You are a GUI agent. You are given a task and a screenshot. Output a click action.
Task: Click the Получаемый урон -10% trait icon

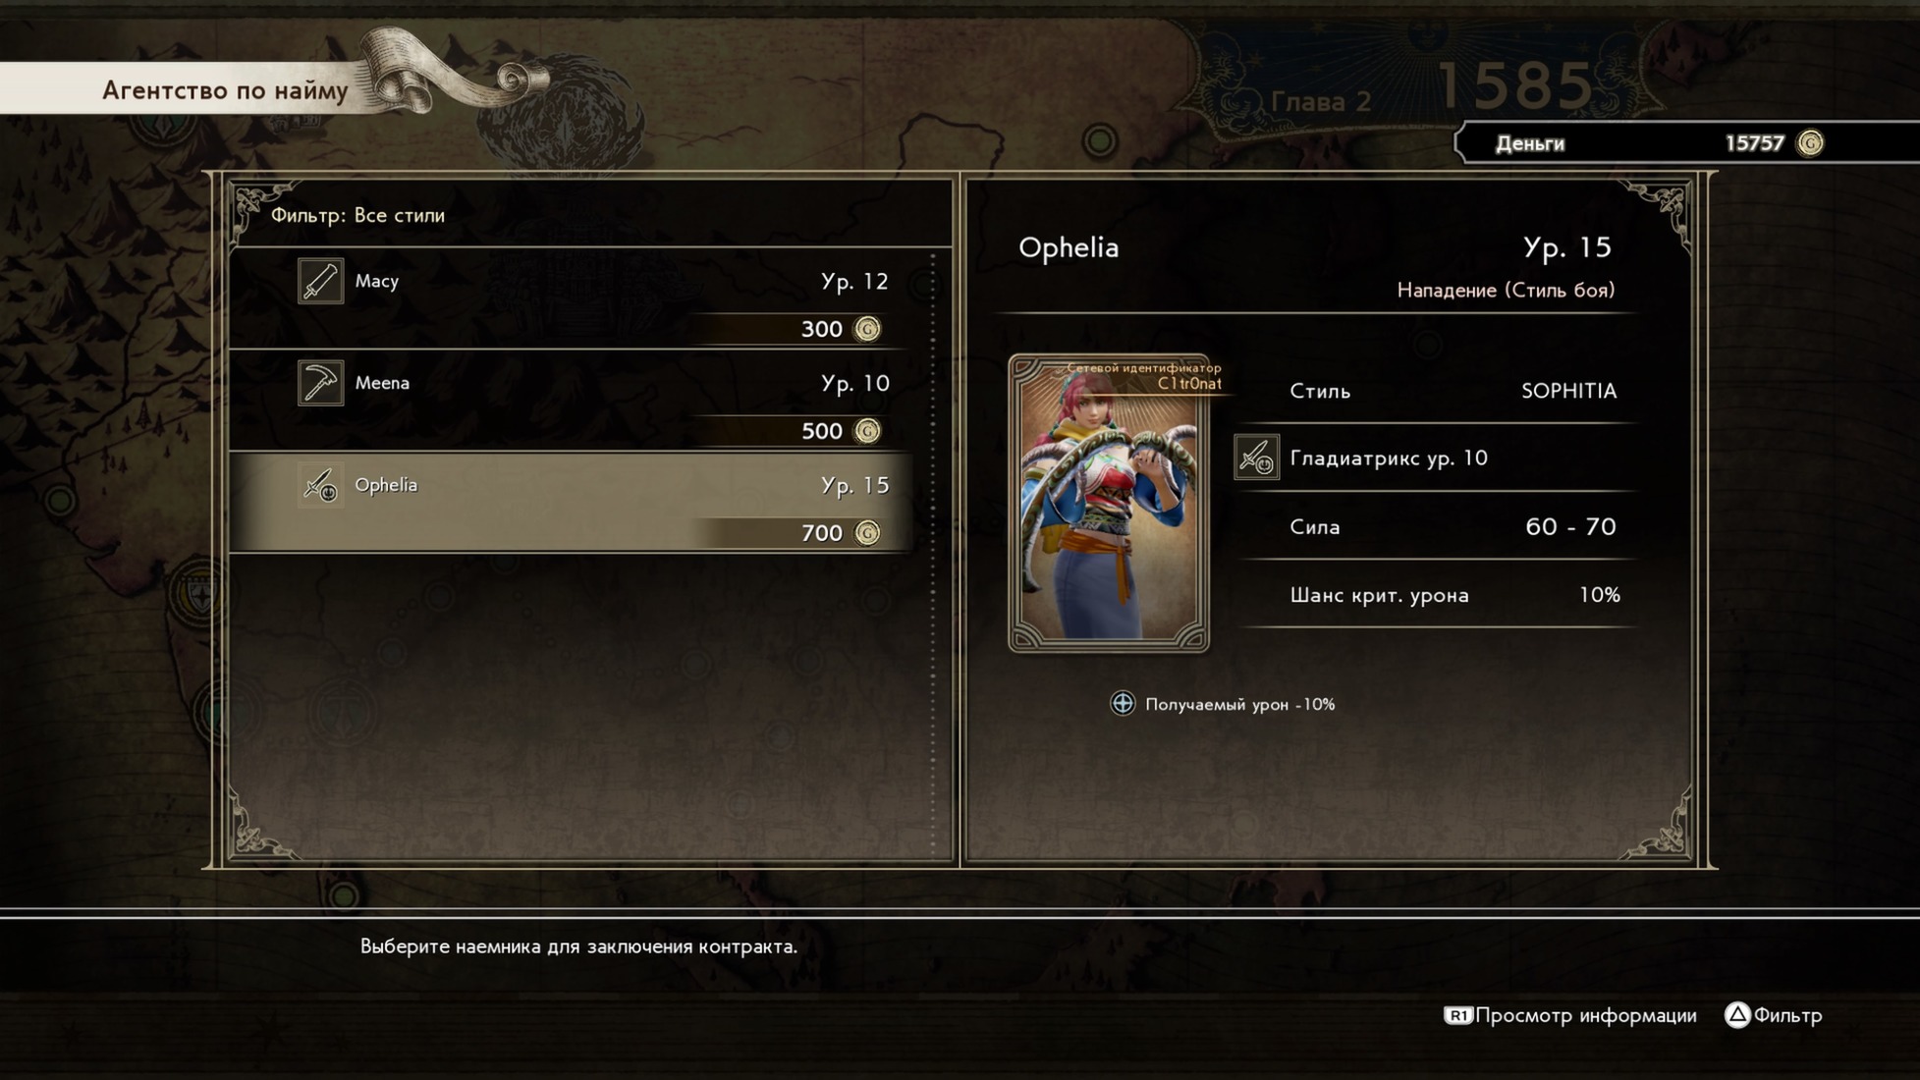coord(1122,703)
